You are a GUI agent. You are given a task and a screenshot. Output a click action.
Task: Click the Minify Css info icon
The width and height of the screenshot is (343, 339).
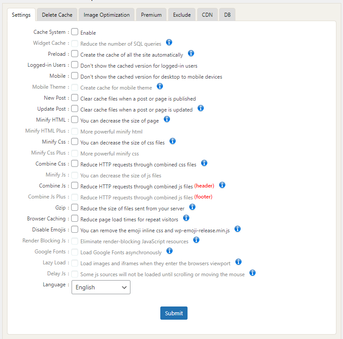pos(173,141)
